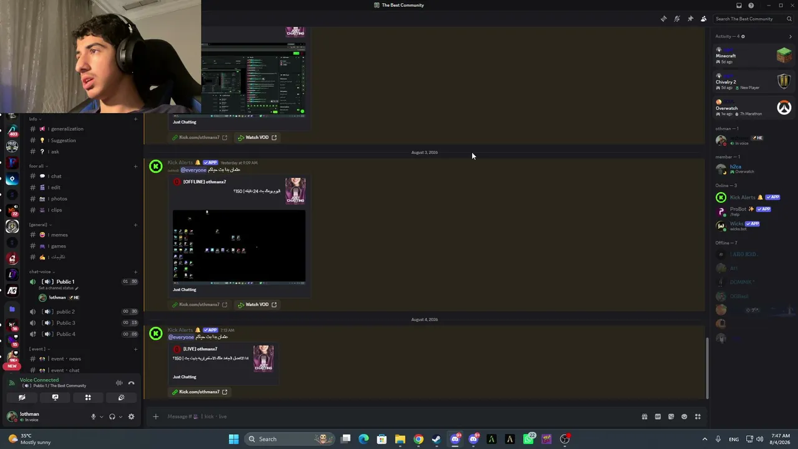Image resolution: width=798 pixels, height=449 pixels.
Task: Add a channel to the [general] category
Action: (x=135, y=224)
